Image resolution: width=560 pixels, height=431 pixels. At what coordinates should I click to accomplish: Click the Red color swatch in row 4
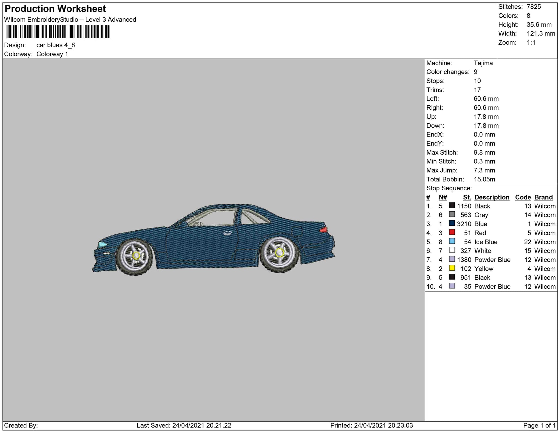pos(452,232)
